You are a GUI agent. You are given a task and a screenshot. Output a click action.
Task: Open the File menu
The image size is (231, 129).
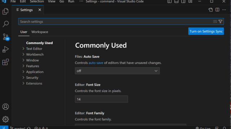tap(13, 1)
